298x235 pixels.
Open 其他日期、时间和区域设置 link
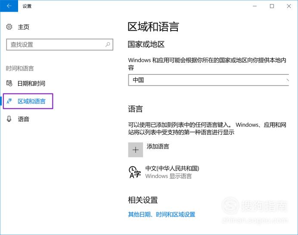[x=161, y=214]
